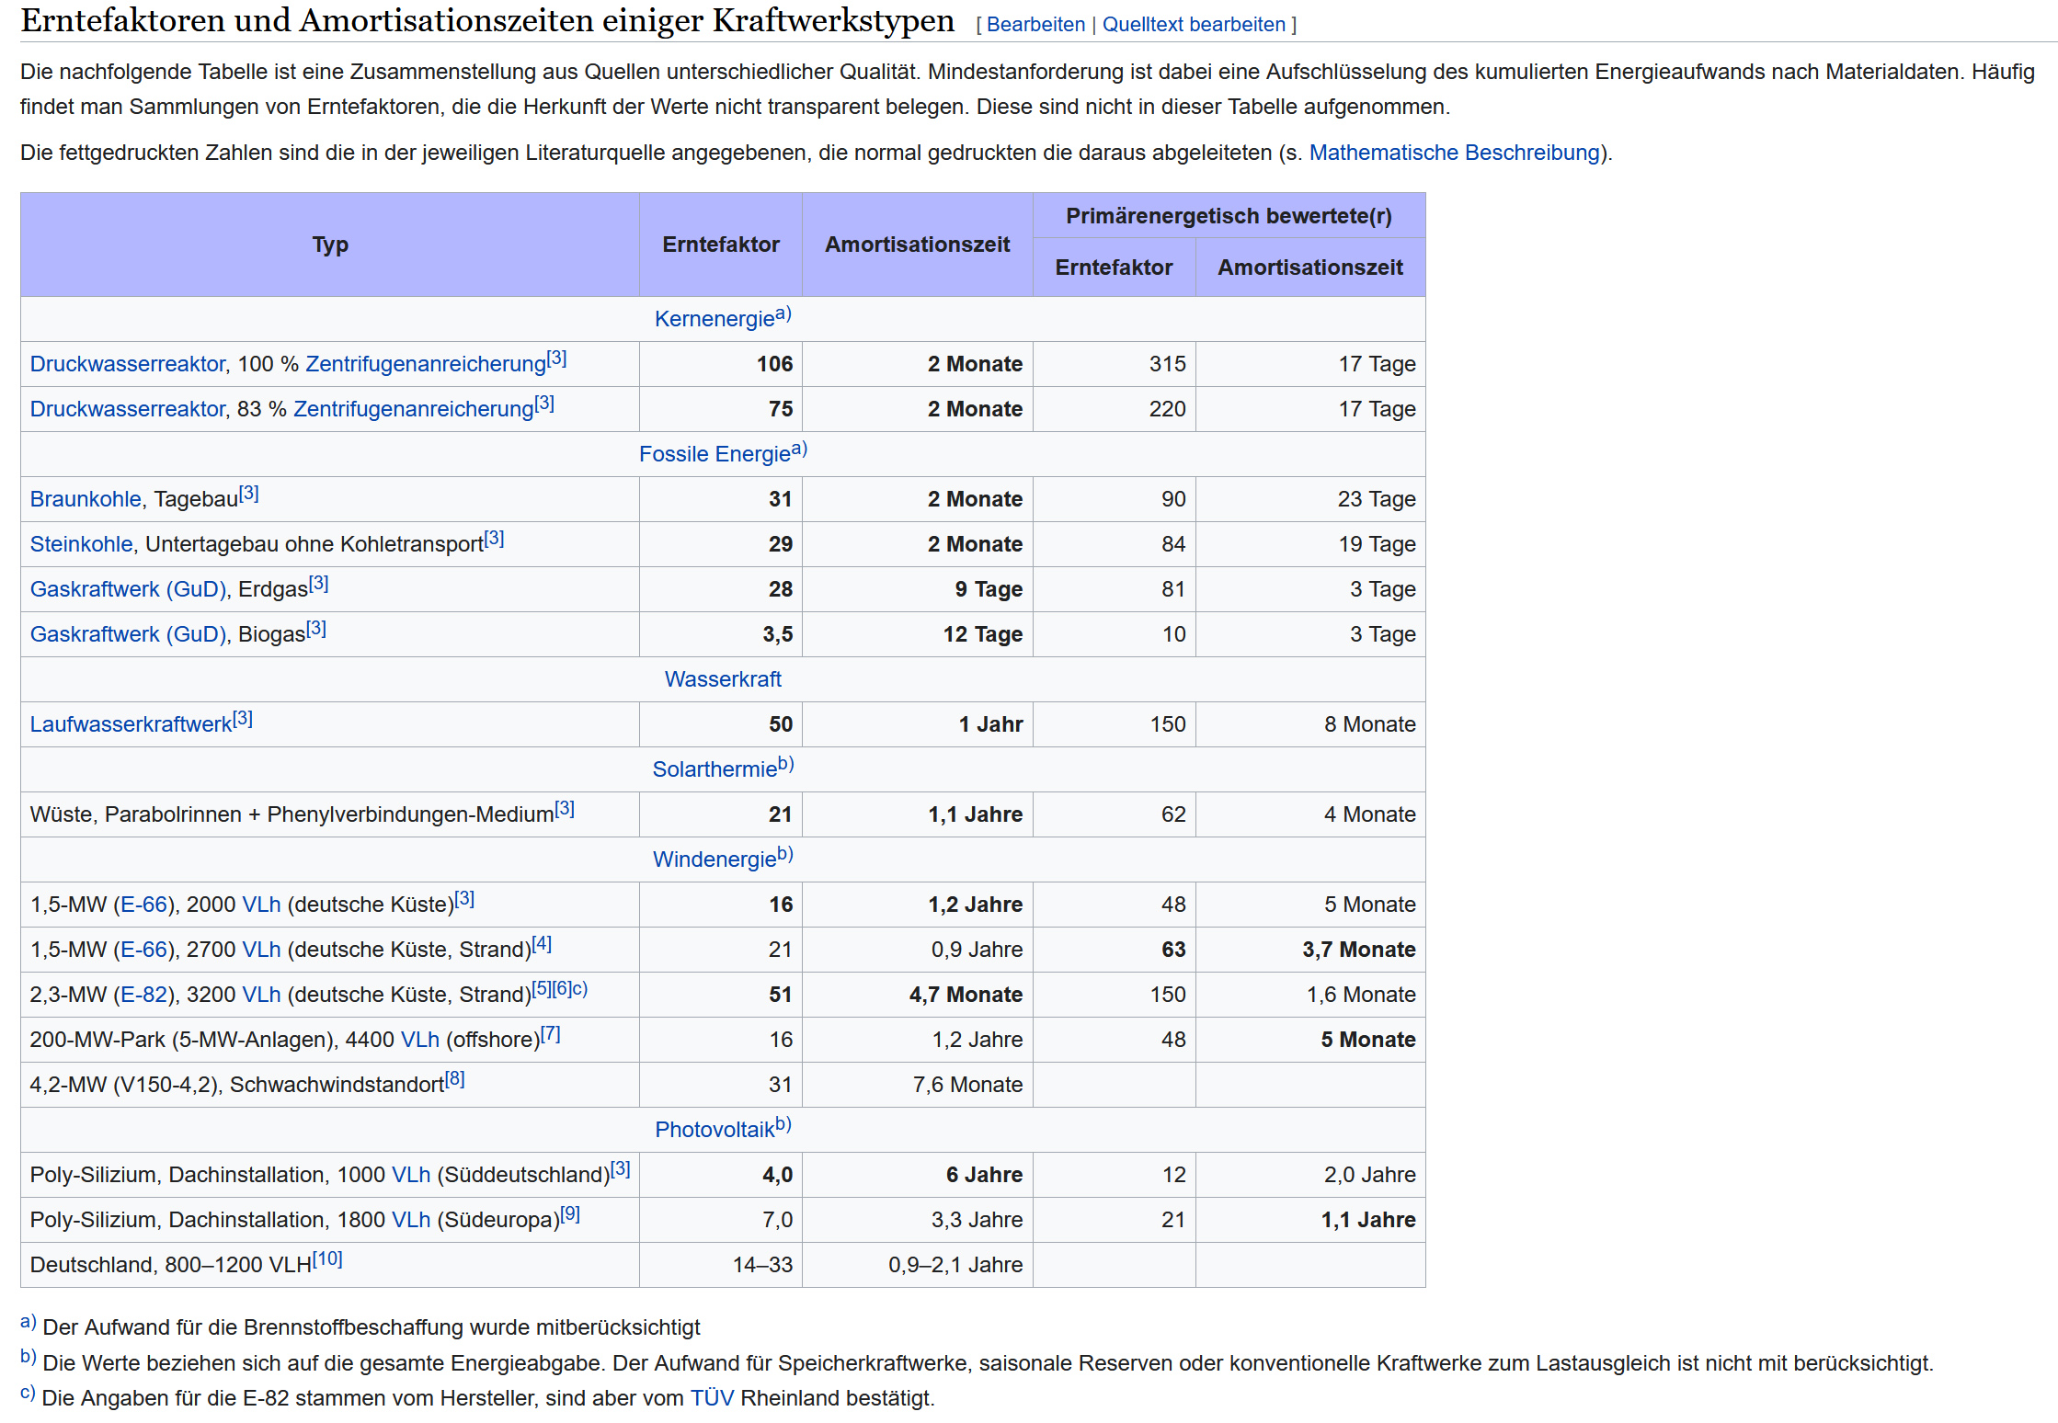Viewport: 2058px width, 1423px height.
Task: Click the E-82 wind turbine link
Action: tap(143, 995)
